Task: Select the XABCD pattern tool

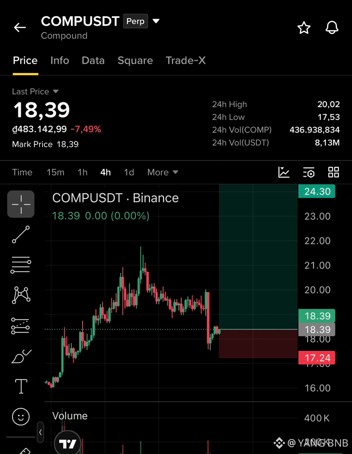Action: [21, 295]
